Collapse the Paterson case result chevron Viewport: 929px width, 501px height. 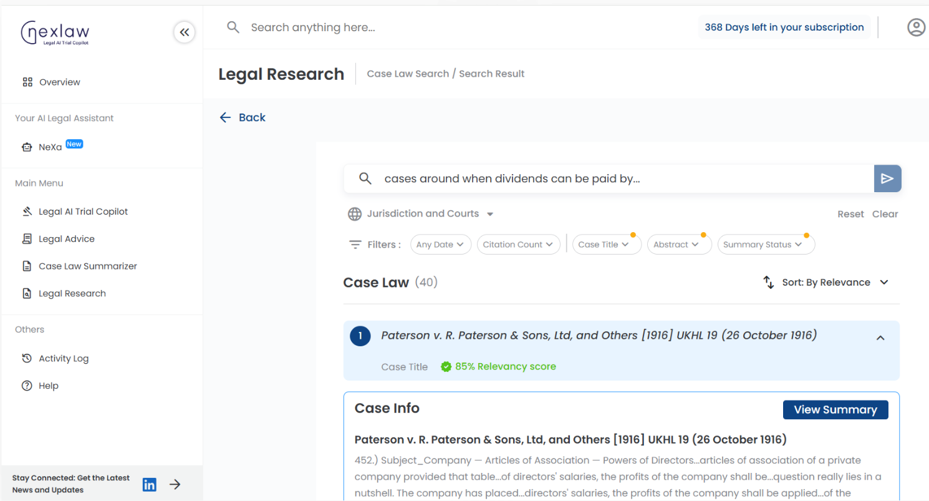click(x=880, y=338)
